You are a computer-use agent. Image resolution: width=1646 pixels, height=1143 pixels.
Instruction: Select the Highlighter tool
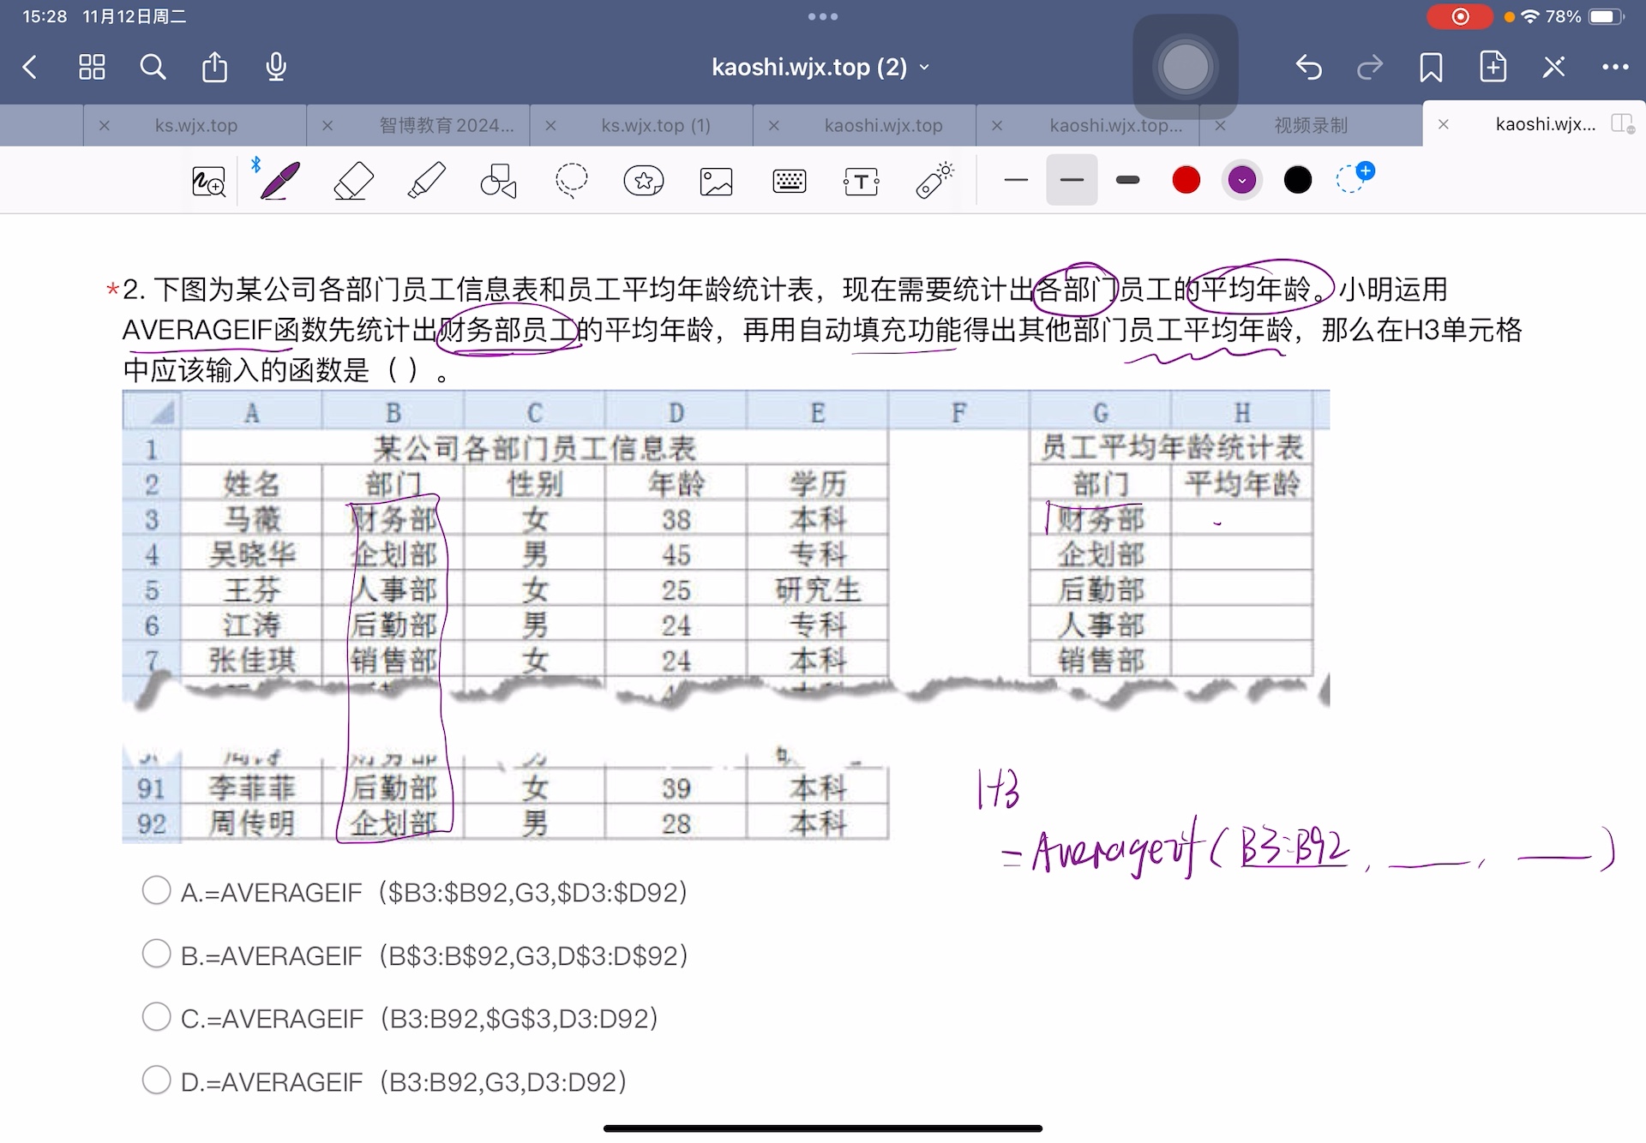426,181
